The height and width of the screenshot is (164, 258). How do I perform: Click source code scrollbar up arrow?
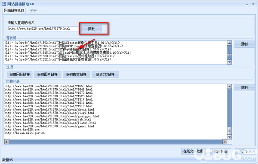click(229, 43)
